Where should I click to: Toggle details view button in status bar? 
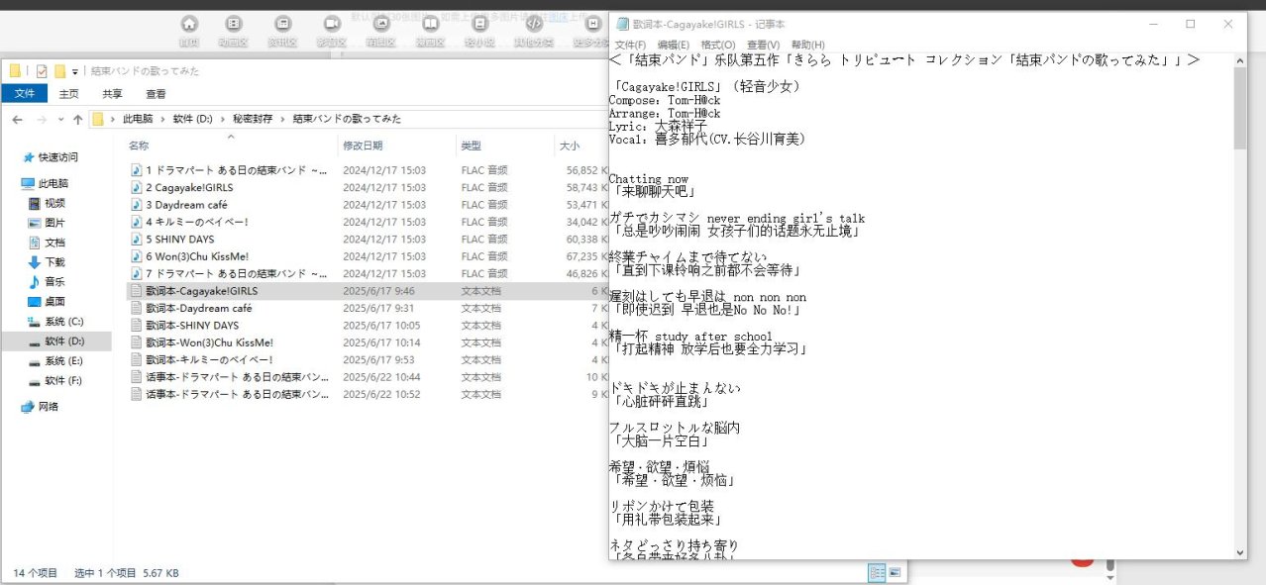(x=877, y=572)
